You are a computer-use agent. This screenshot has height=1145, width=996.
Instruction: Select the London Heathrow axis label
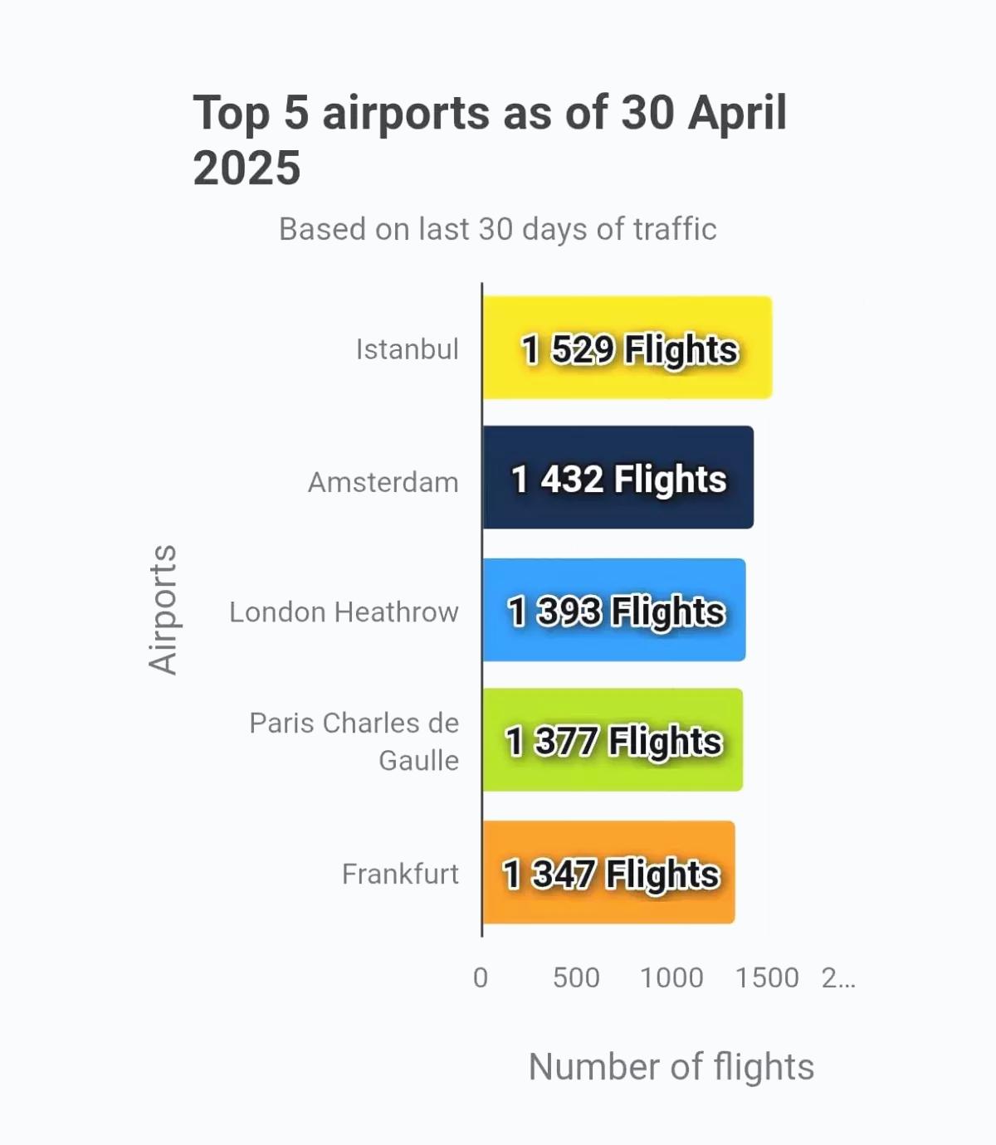(344, 612)
